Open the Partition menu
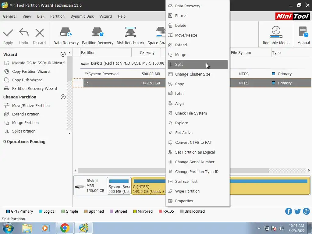Screen dimensions: 312x234 (x=57, y=16)
